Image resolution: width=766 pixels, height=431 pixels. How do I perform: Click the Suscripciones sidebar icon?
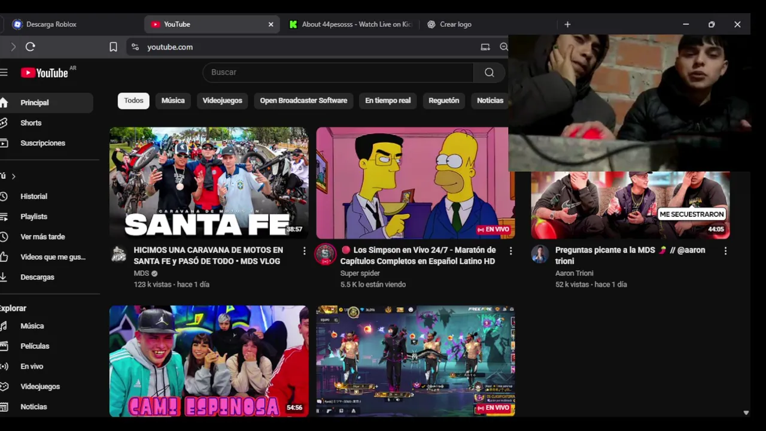4,143
